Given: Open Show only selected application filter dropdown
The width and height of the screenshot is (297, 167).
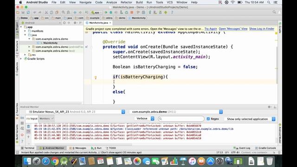Looking at the screenshot, I should click(x=250, y=119).
